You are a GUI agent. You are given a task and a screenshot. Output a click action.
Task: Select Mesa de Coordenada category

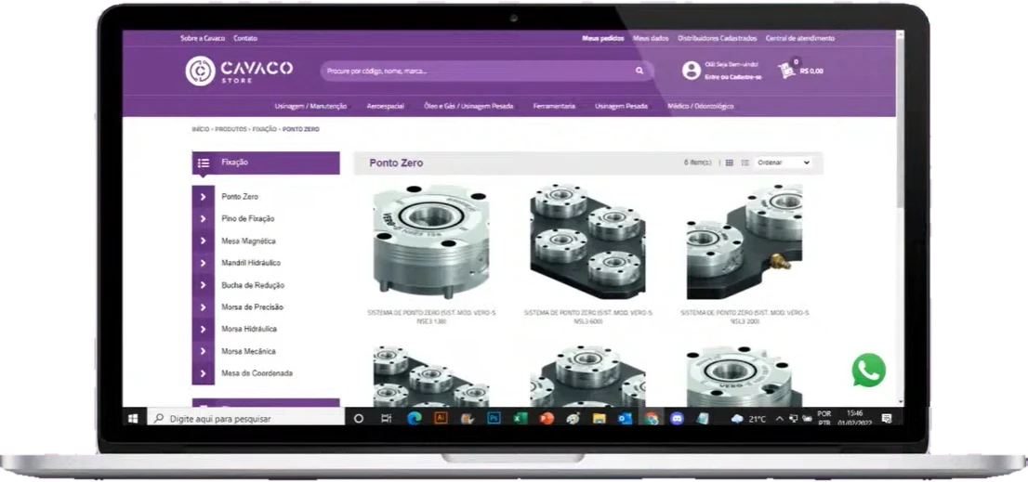[x=257, y=373]
